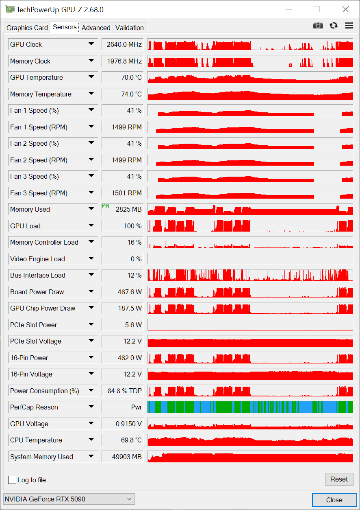The height and width of the screenshot is (510, 360).
Task: Click the 482.0 W 16-Pin Power value
Action: pyautogui.click(x=123, y=358)
